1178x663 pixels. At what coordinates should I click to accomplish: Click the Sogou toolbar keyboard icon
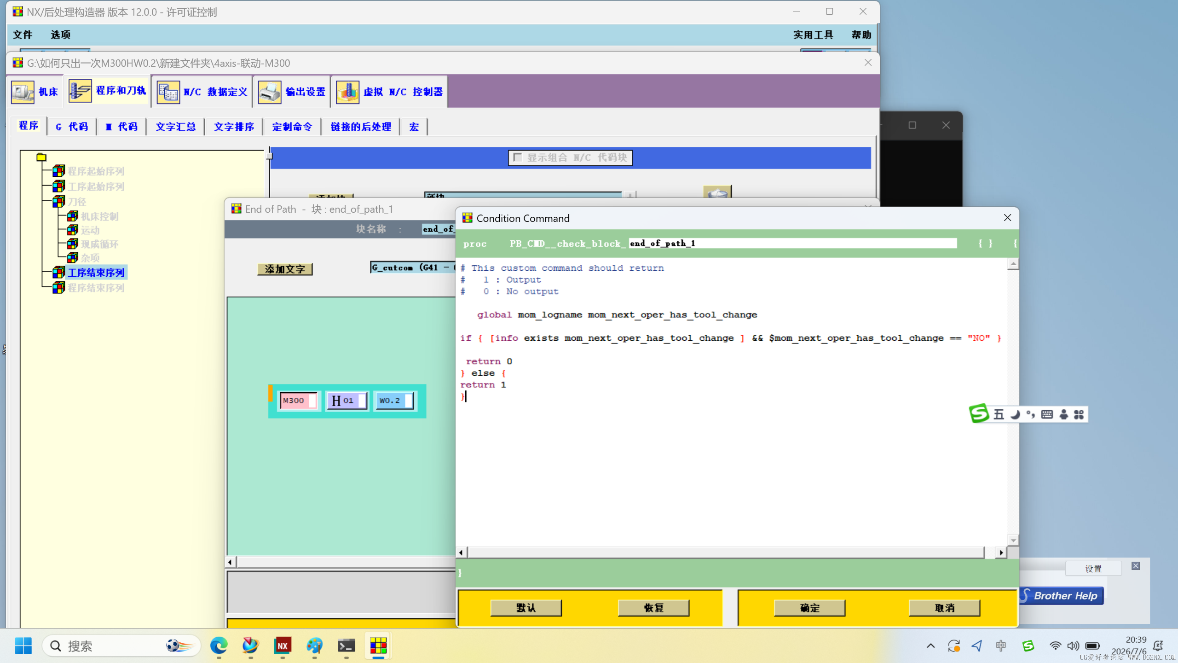click(x=1047, y=414)
